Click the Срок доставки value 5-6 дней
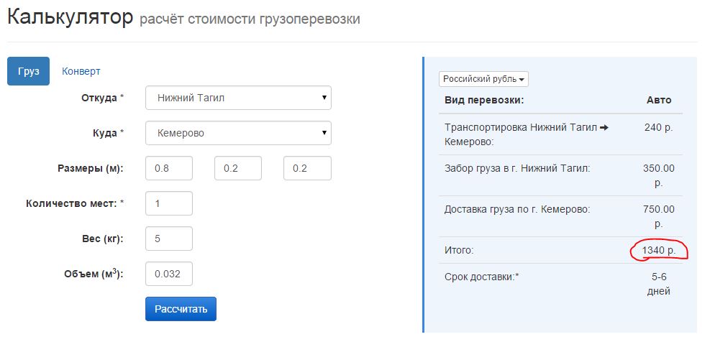This screenshot has height=342, width=710. (659, 285)
